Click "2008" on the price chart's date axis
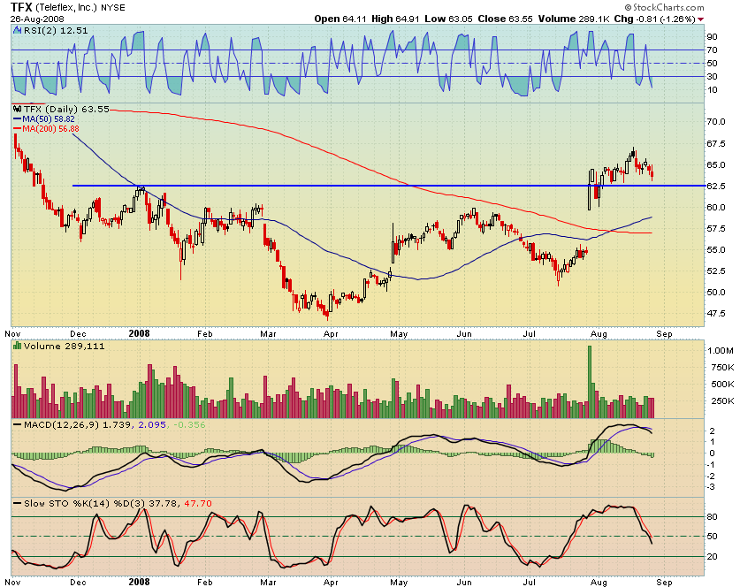The width and height of the screenshot is (740, 587). click(x=139, y=333)
